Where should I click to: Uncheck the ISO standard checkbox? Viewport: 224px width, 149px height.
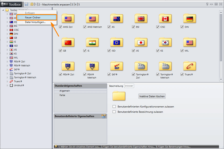[109, 51]
